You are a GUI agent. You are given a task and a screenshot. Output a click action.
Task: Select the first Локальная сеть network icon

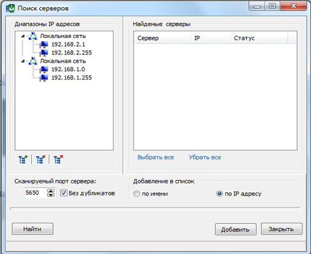click(33, 36)
